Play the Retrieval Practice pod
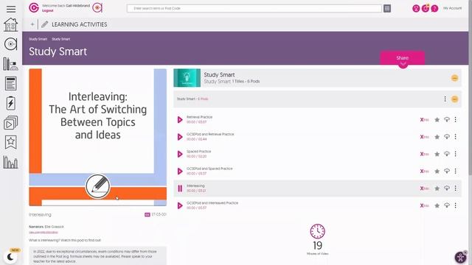Screen dimensions: 472x265 [x=180, y=119]
